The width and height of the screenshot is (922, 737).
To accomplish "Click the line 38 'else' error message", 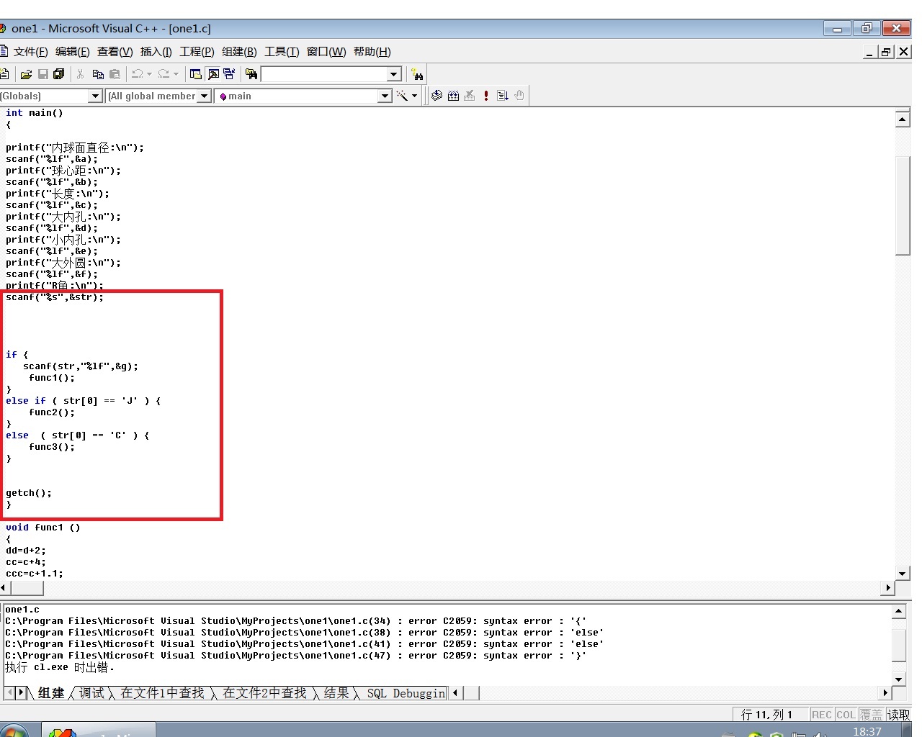I will coord(305,633).
